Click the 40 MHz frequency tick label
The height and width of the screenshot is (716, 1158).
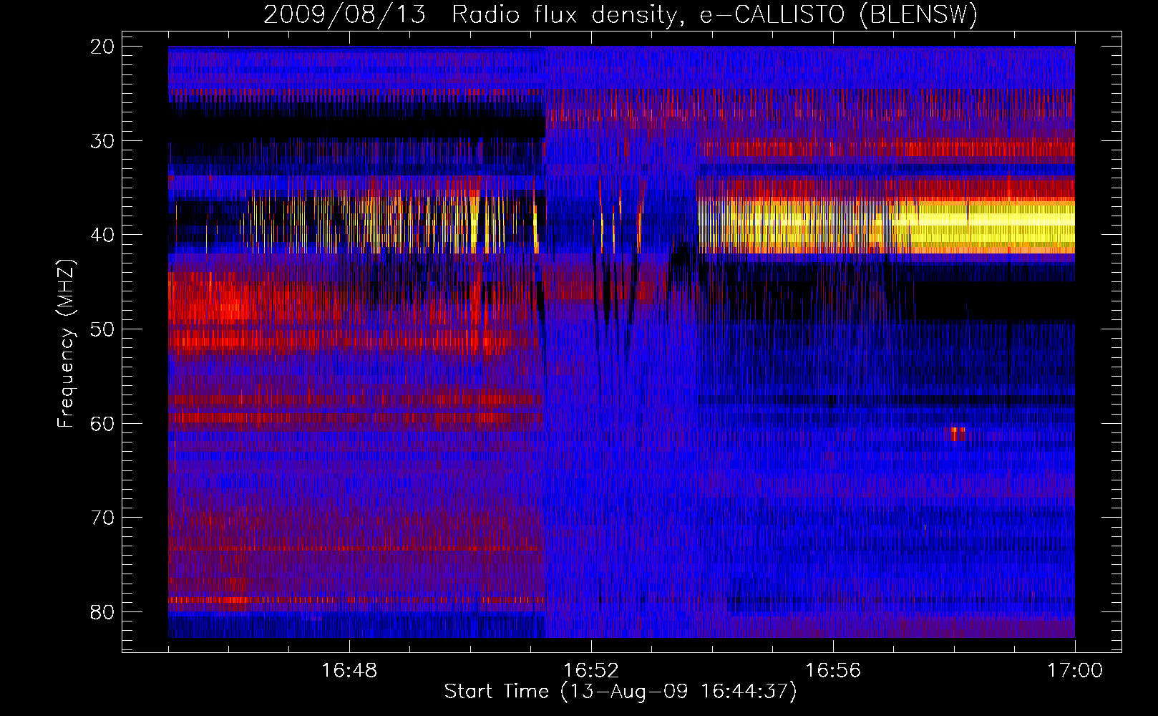pyautogui.click(x=102, y=235)
